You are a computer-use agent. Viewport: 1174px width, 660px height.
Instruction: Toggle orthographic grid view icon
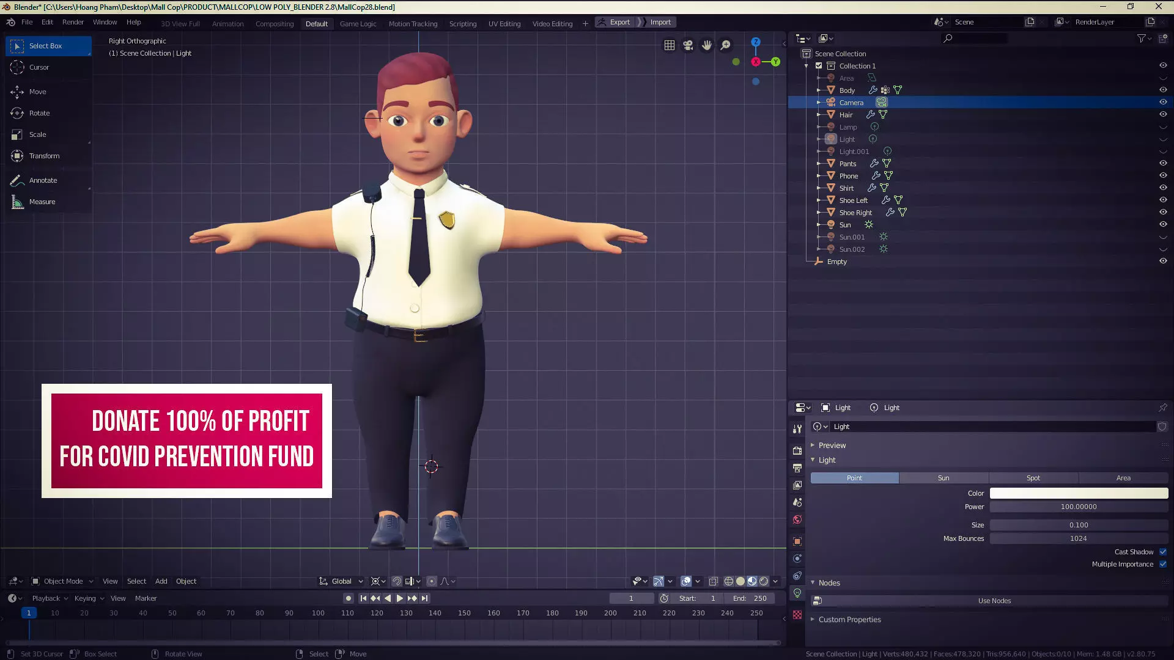[670, 45]
